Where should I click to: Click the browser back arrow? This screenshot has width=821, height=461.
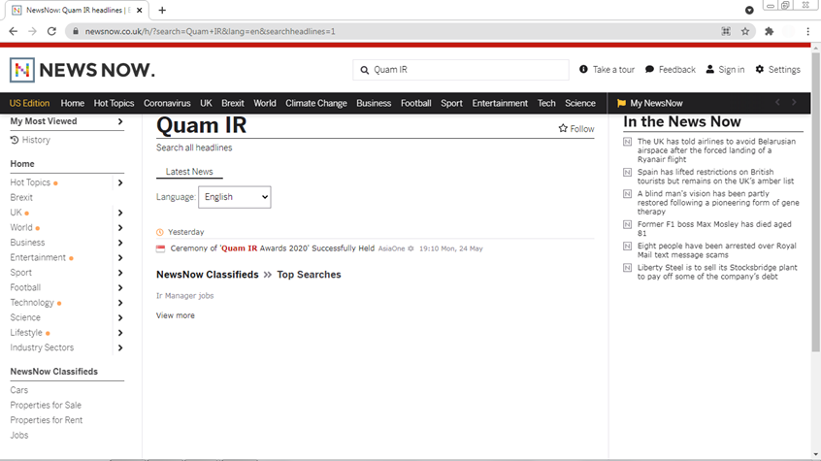pyautogui.click(x=13, y=31)
